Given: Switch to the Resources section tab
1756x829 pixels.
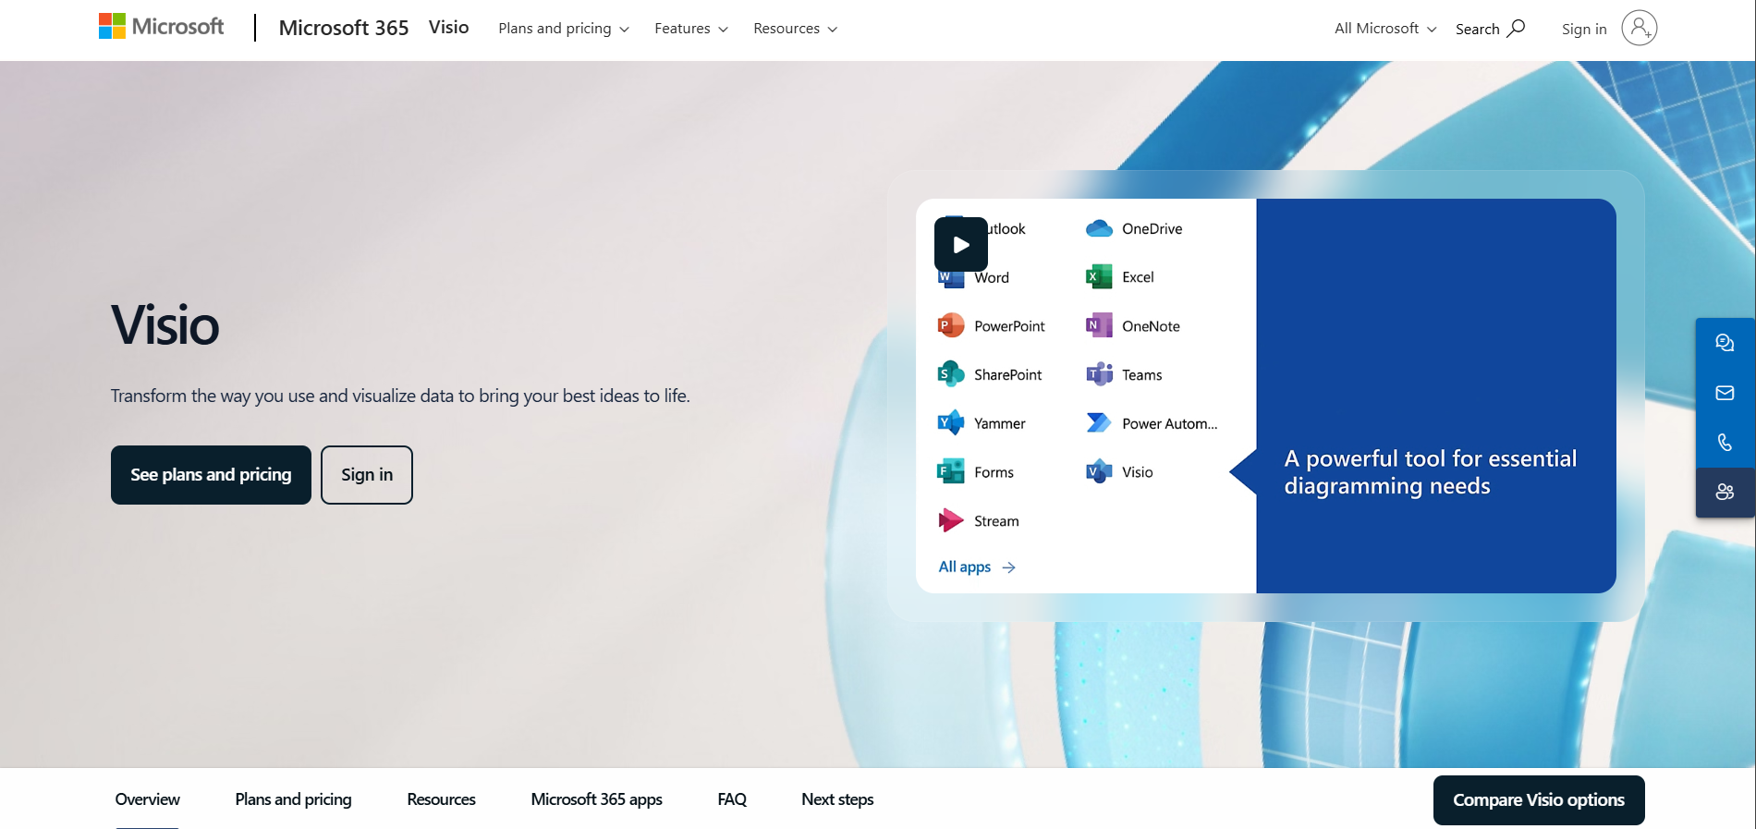Looking at the screenshot, I should click(442, 799).
